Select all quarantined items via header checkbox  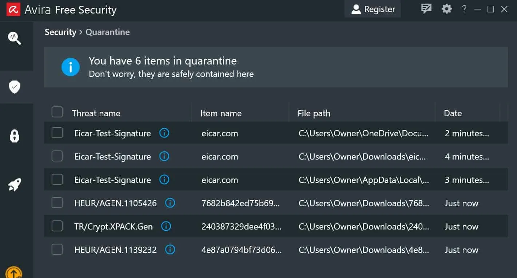[x=57, y=112]
